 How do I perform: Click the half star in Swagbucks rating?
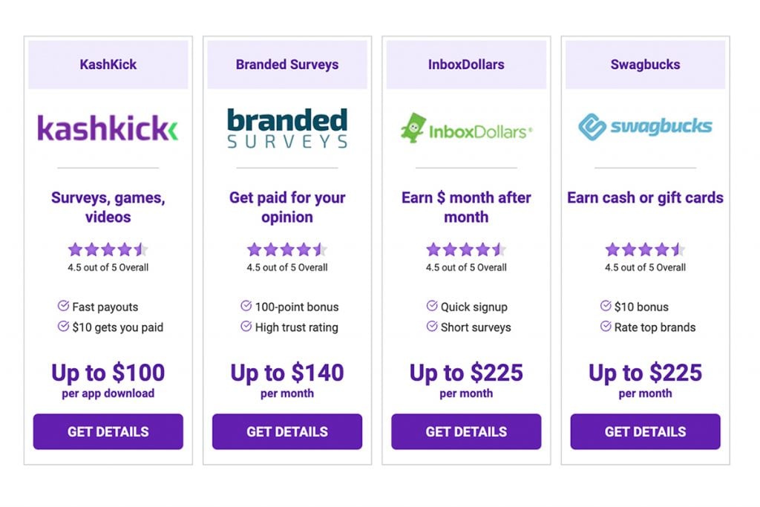678,249
